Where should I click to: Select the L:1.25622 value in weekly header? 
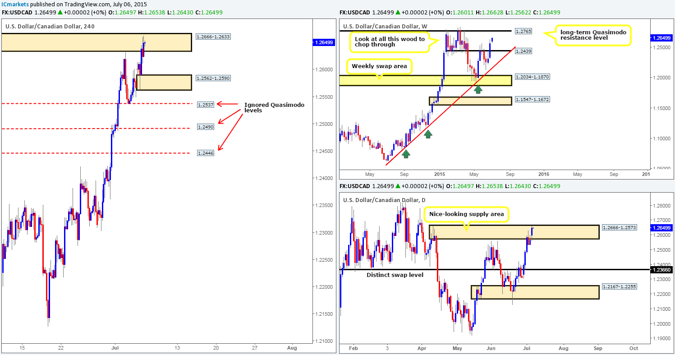point(520,13)
